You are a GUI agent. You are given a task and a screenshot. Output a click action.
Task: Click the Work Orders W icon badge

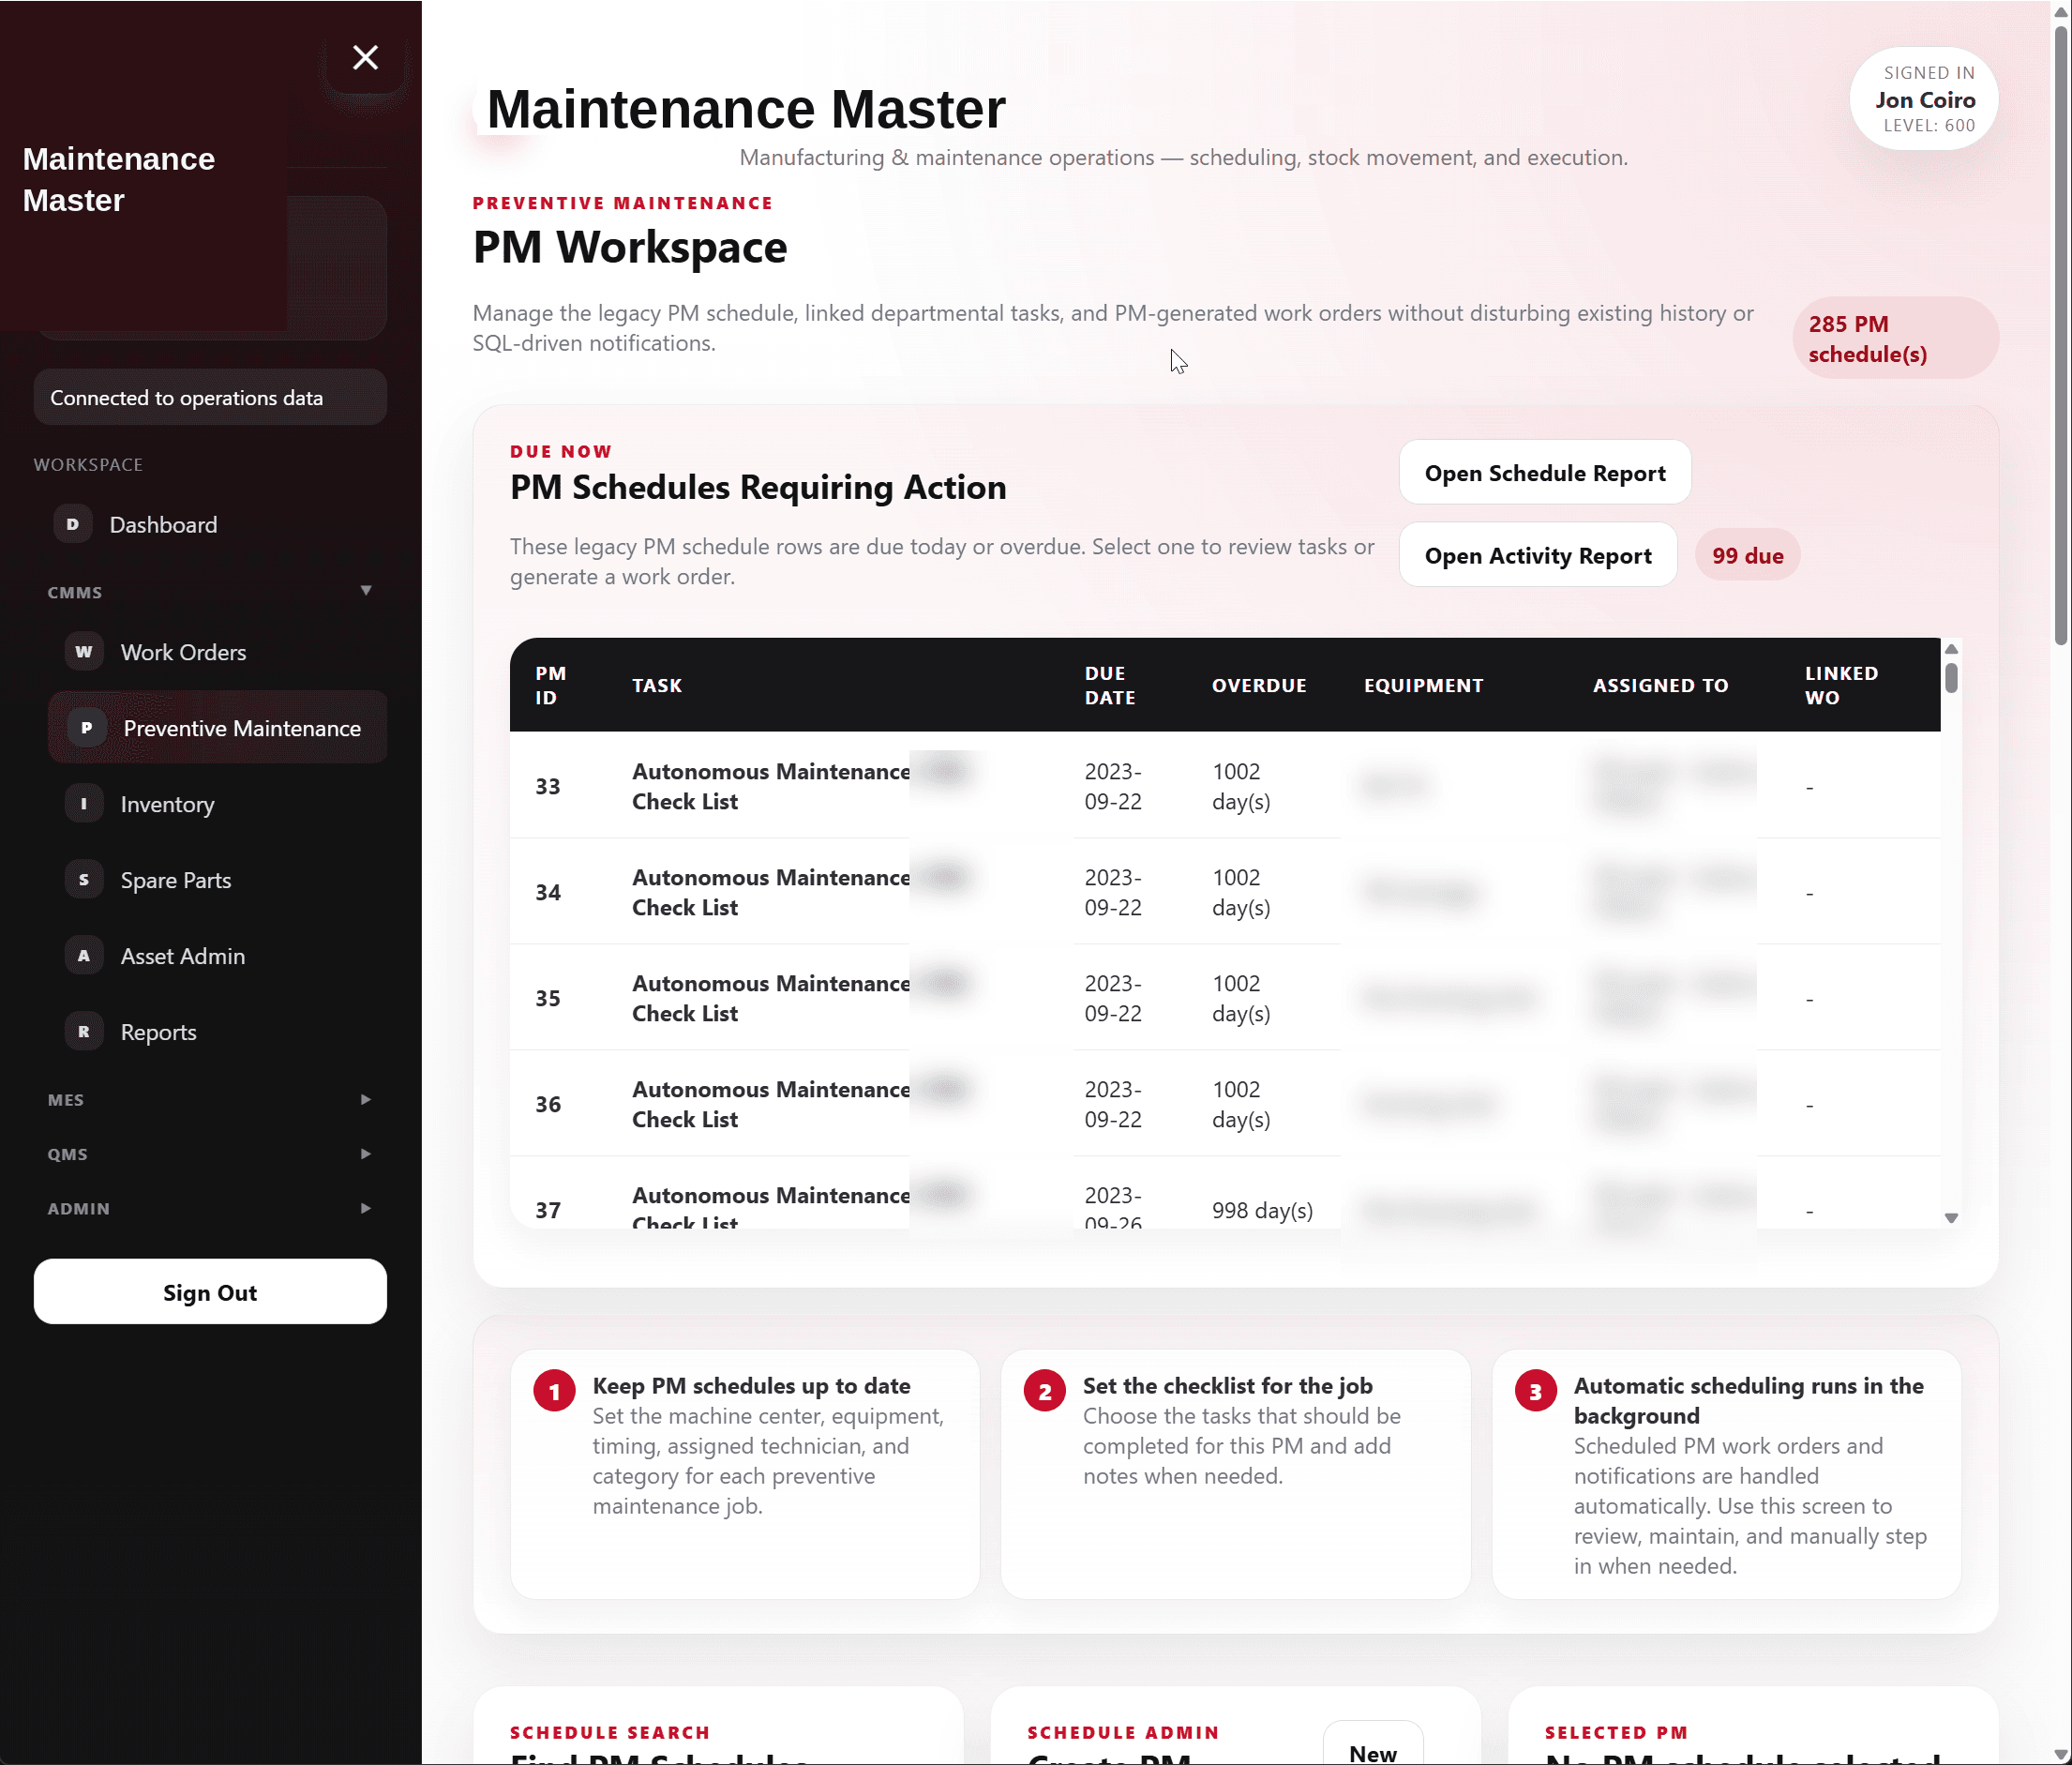point(84,652)
